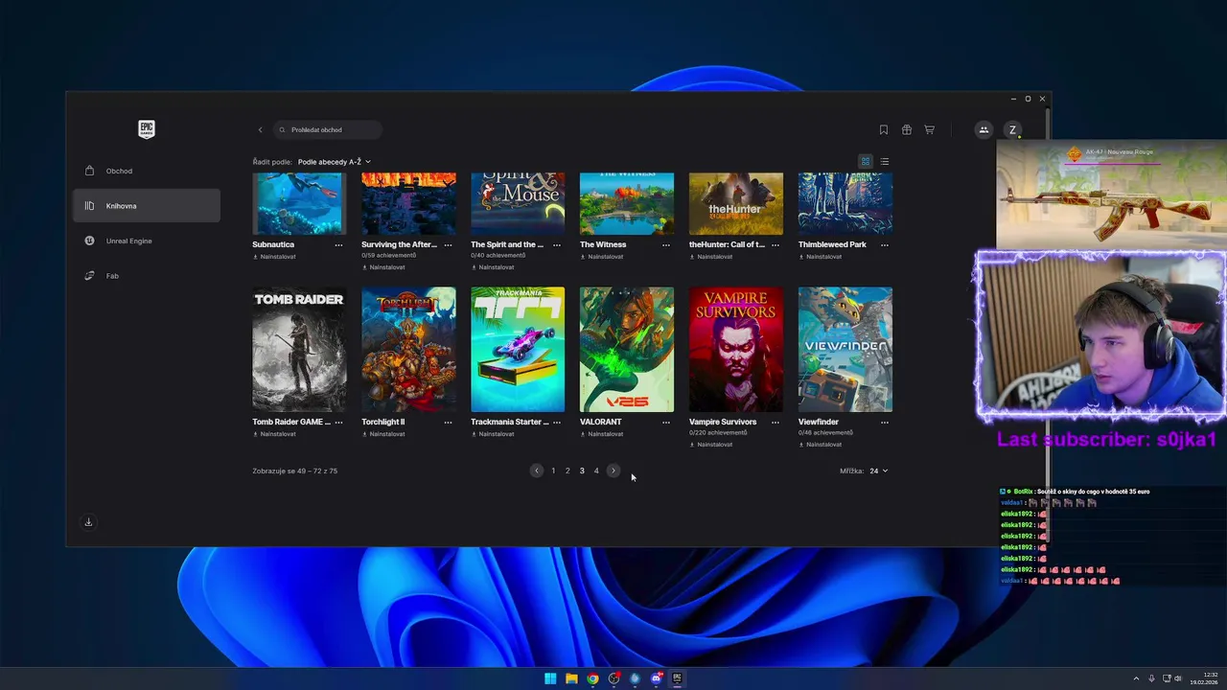Open the gift redeem icon
Screen dimensions: 1227x690
point(906,129)
